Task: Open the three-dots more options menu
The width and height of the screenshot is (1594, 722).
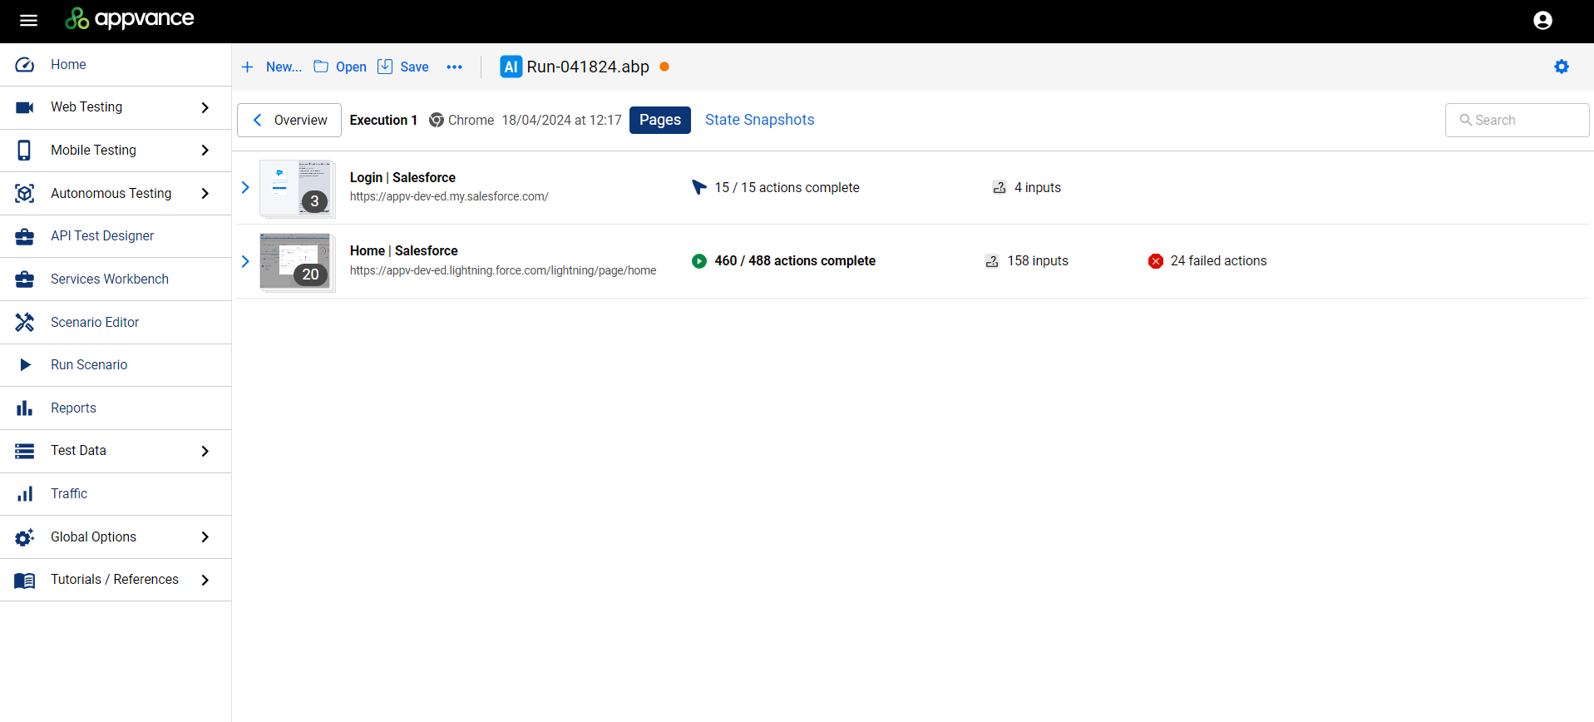Action: (x=454, y=67)
